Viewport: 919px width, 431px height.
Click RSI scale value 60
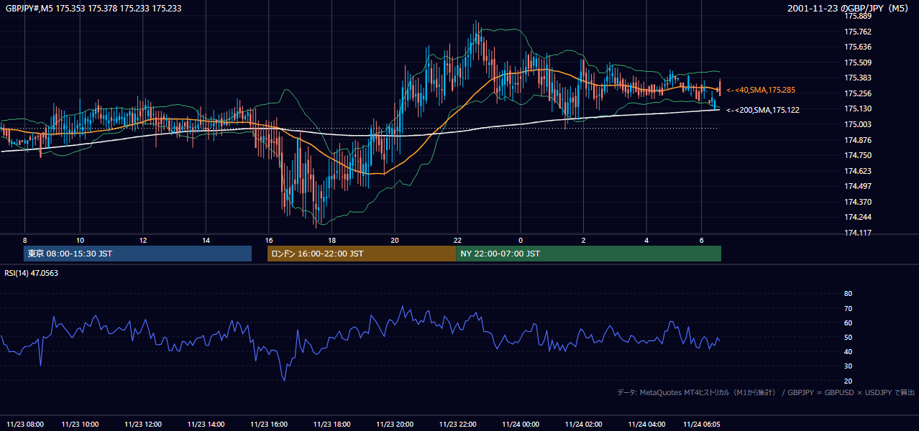pyautogui.click(x=848, y=323)
